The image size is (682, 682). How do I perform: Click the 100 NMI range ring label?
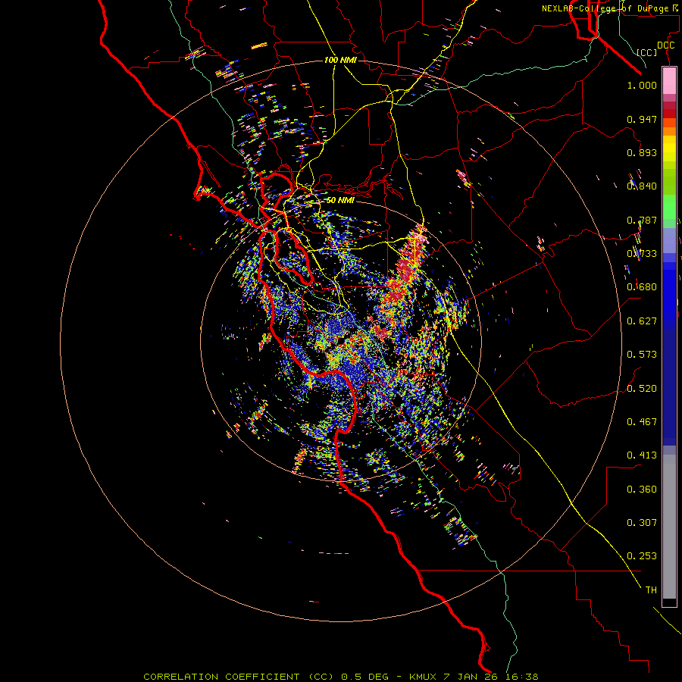click(340, 60)
